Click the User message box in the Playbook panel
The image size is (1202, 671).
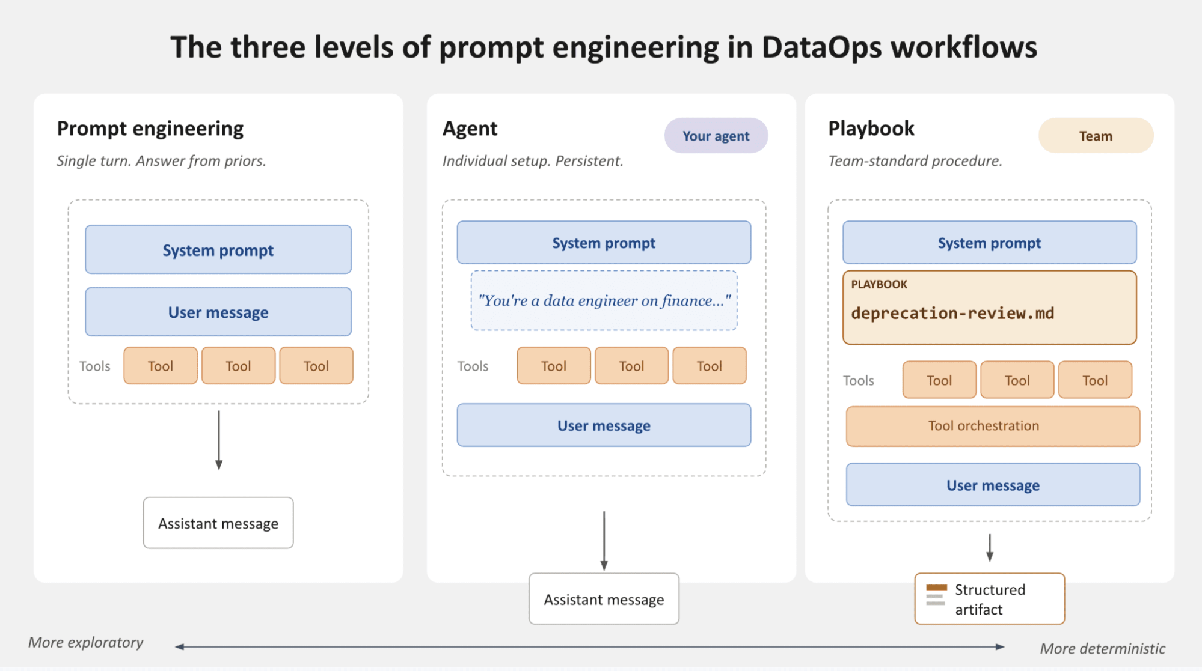(993, 485)
